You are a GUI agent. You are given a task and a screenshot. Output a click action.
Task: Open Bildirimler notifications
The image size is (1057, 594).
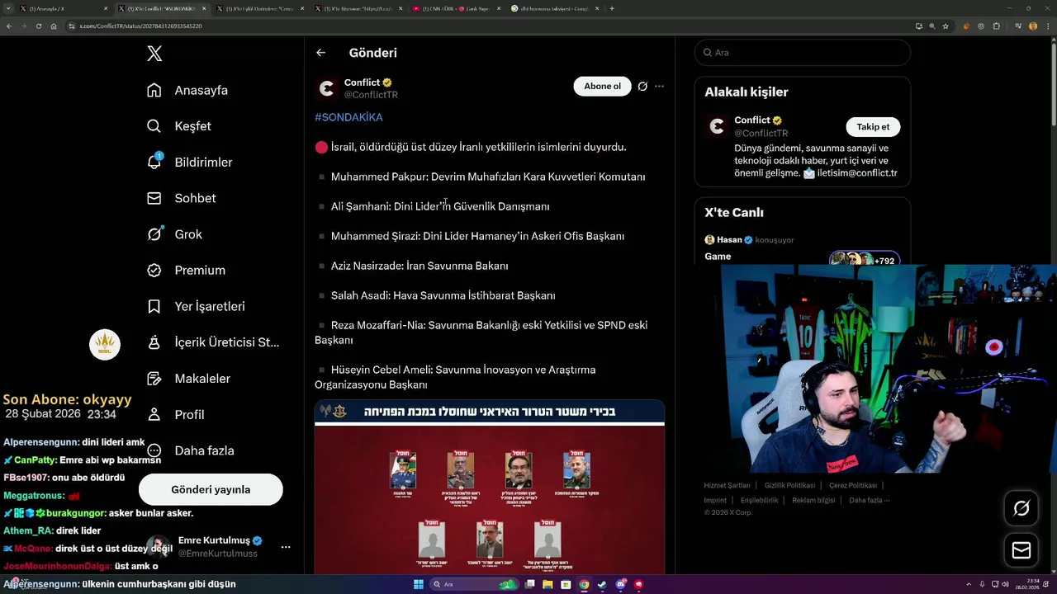coord(189,163)
